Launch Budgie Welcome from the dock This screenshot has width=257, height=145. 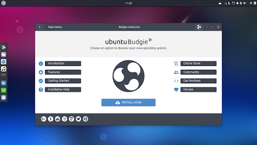coord(4,48)
